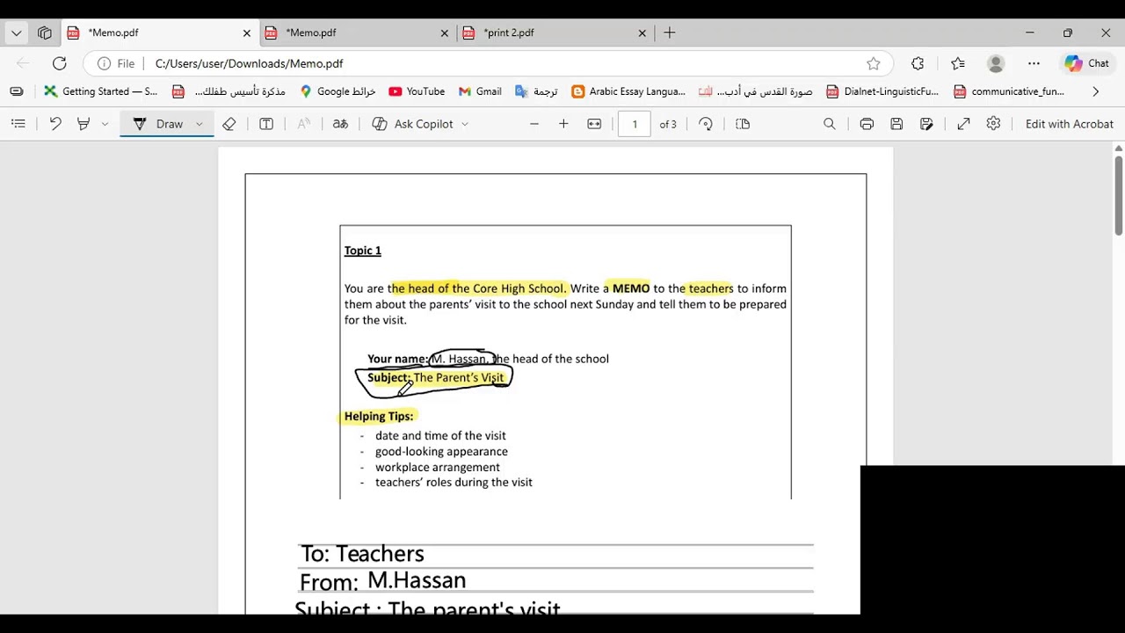Close the second Memo.pdf tab
1125x633 pixels.
444,33
